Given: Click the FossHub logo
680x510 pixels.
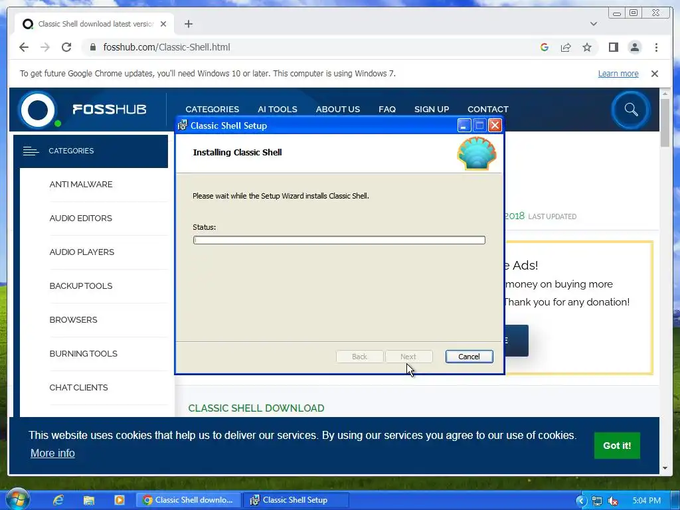Looking at the screenshot, I should pyautogui.click(x=82, y=110).
